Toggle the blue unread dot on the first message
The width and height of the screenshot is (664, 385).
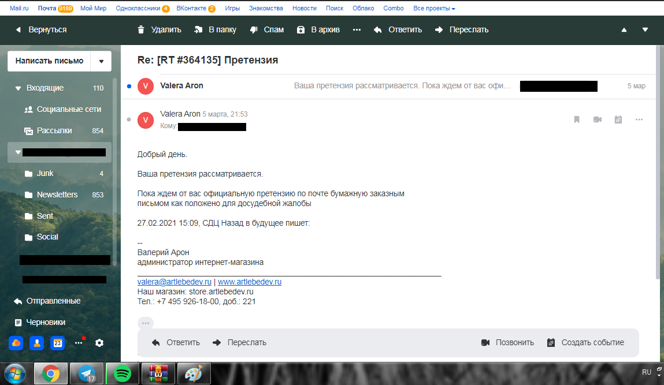click(129, 86)
